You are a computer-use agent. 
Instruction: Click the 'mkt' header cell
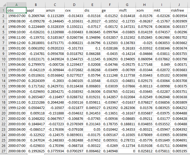coord(162,10)
